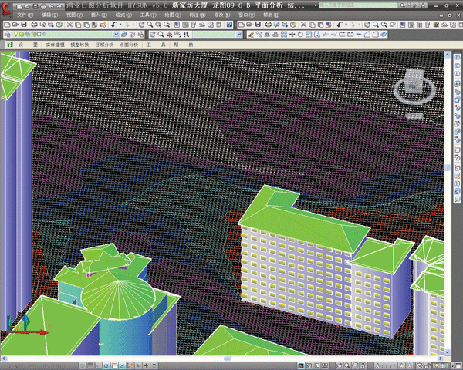Image resolution: width=463 pixels, height=370 pixels.
Task: Open the undo history dropdown arrow
Action: coord(120,25)
